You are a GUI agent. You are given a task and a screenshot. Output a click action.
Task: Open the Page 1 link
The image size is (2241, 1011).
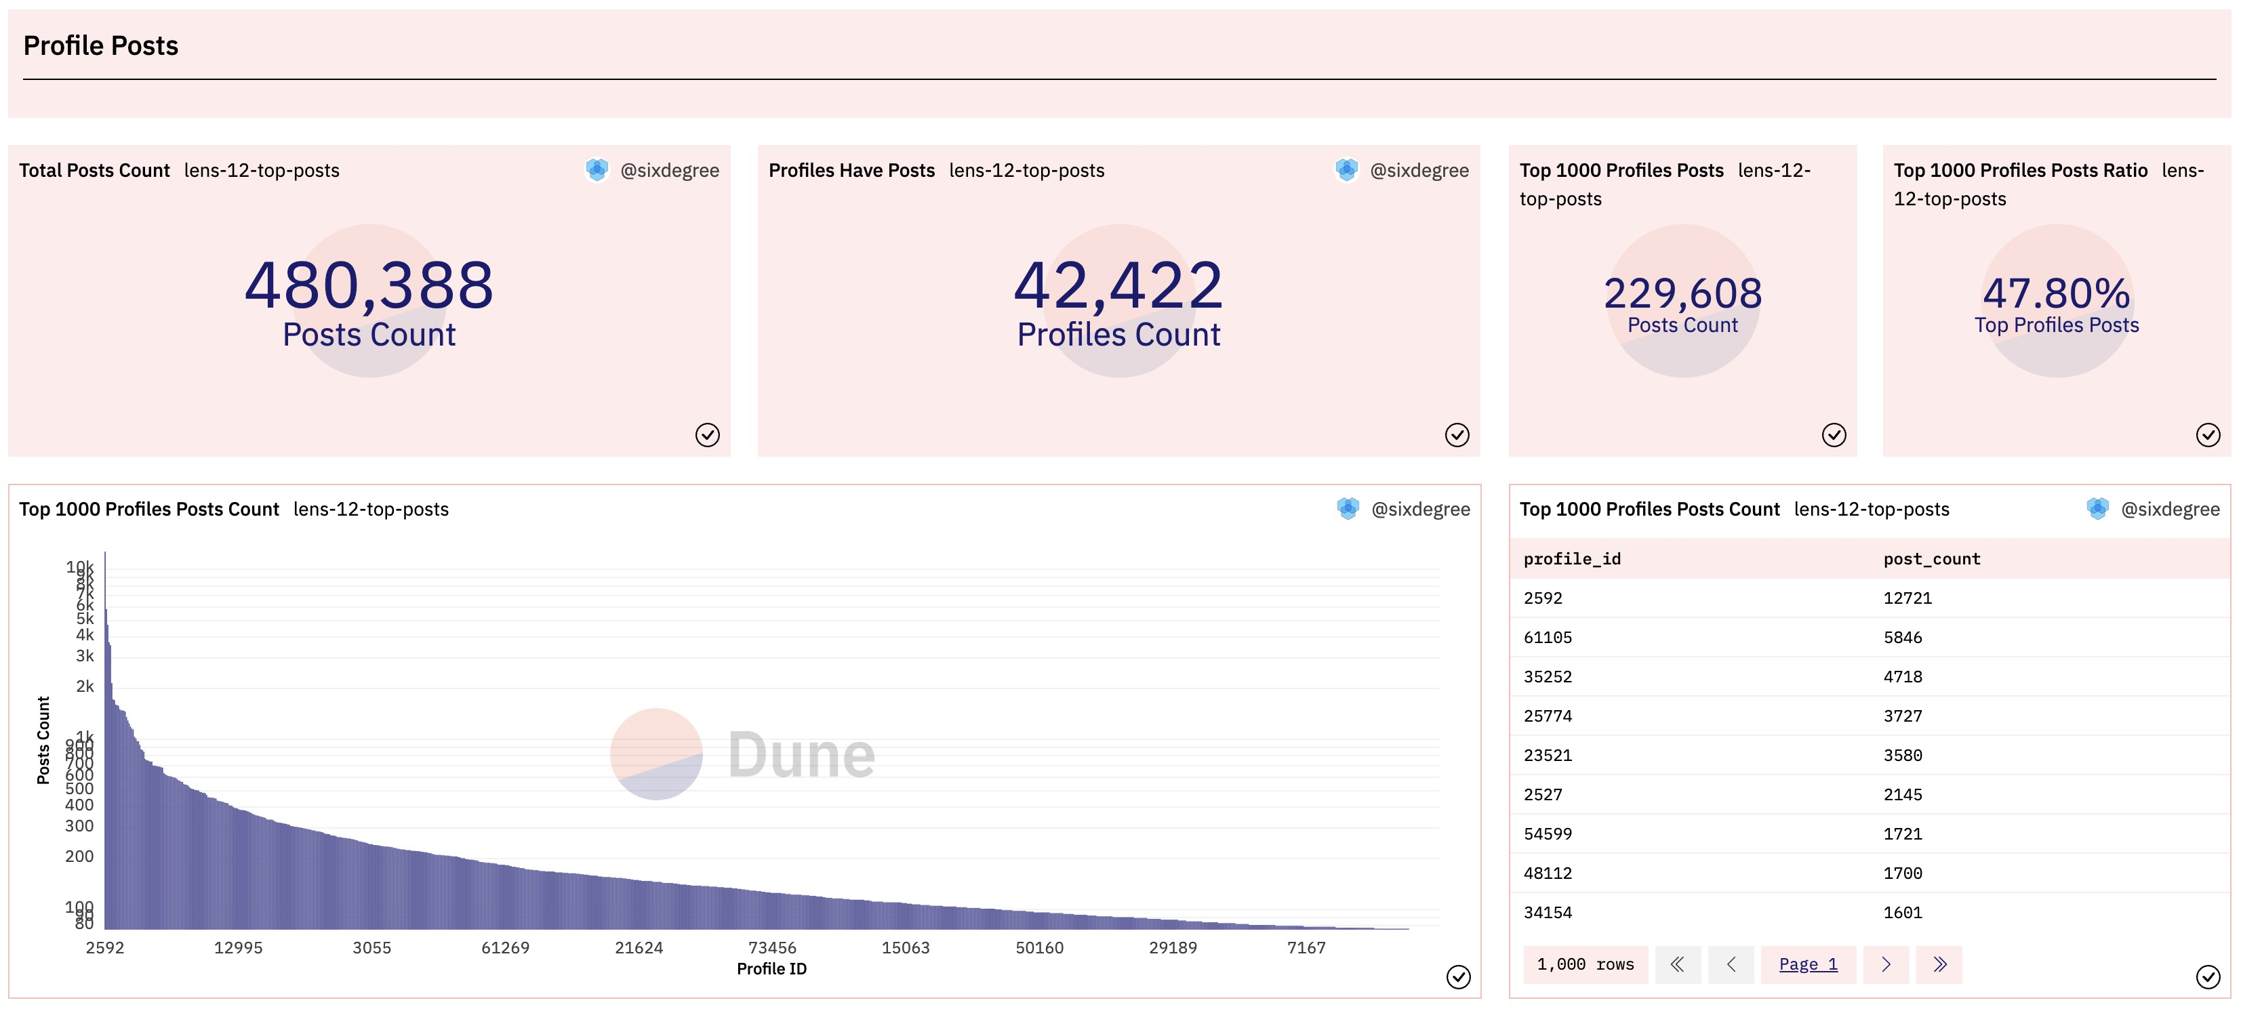coord(1808,964)
